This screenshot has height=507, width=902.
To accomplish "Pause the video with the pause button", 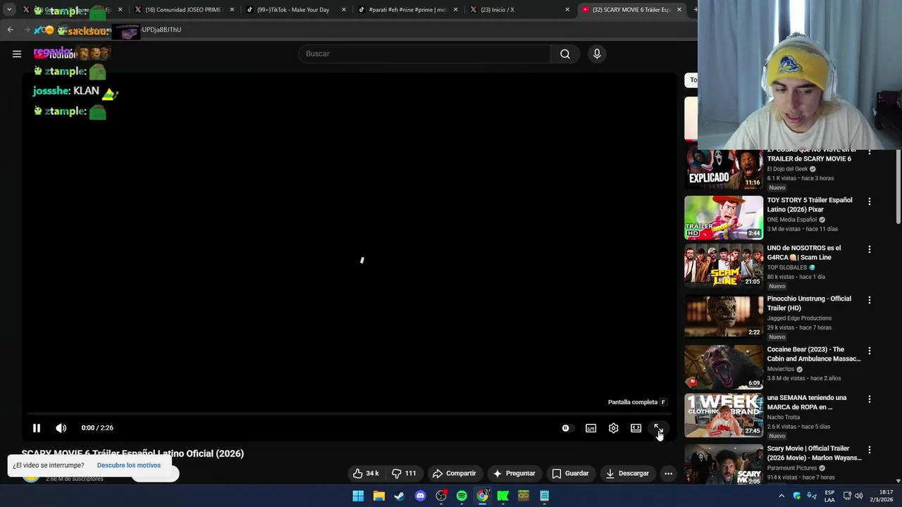I will tap(37, 427).
